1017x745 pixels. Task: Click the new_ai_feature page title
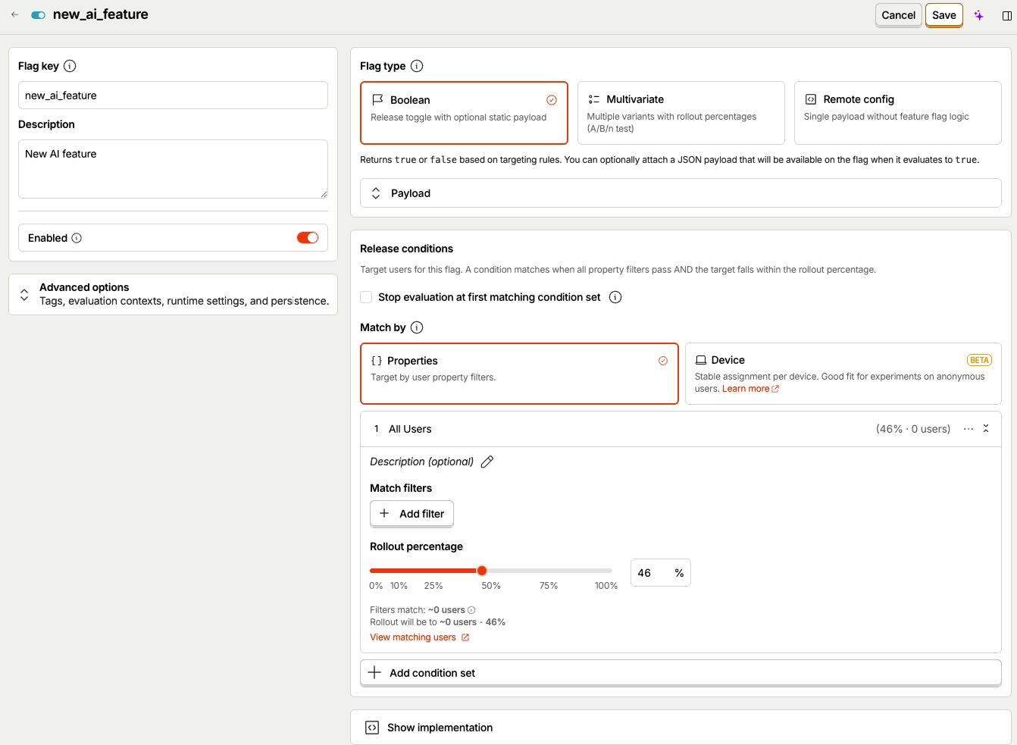pos(101,14)
